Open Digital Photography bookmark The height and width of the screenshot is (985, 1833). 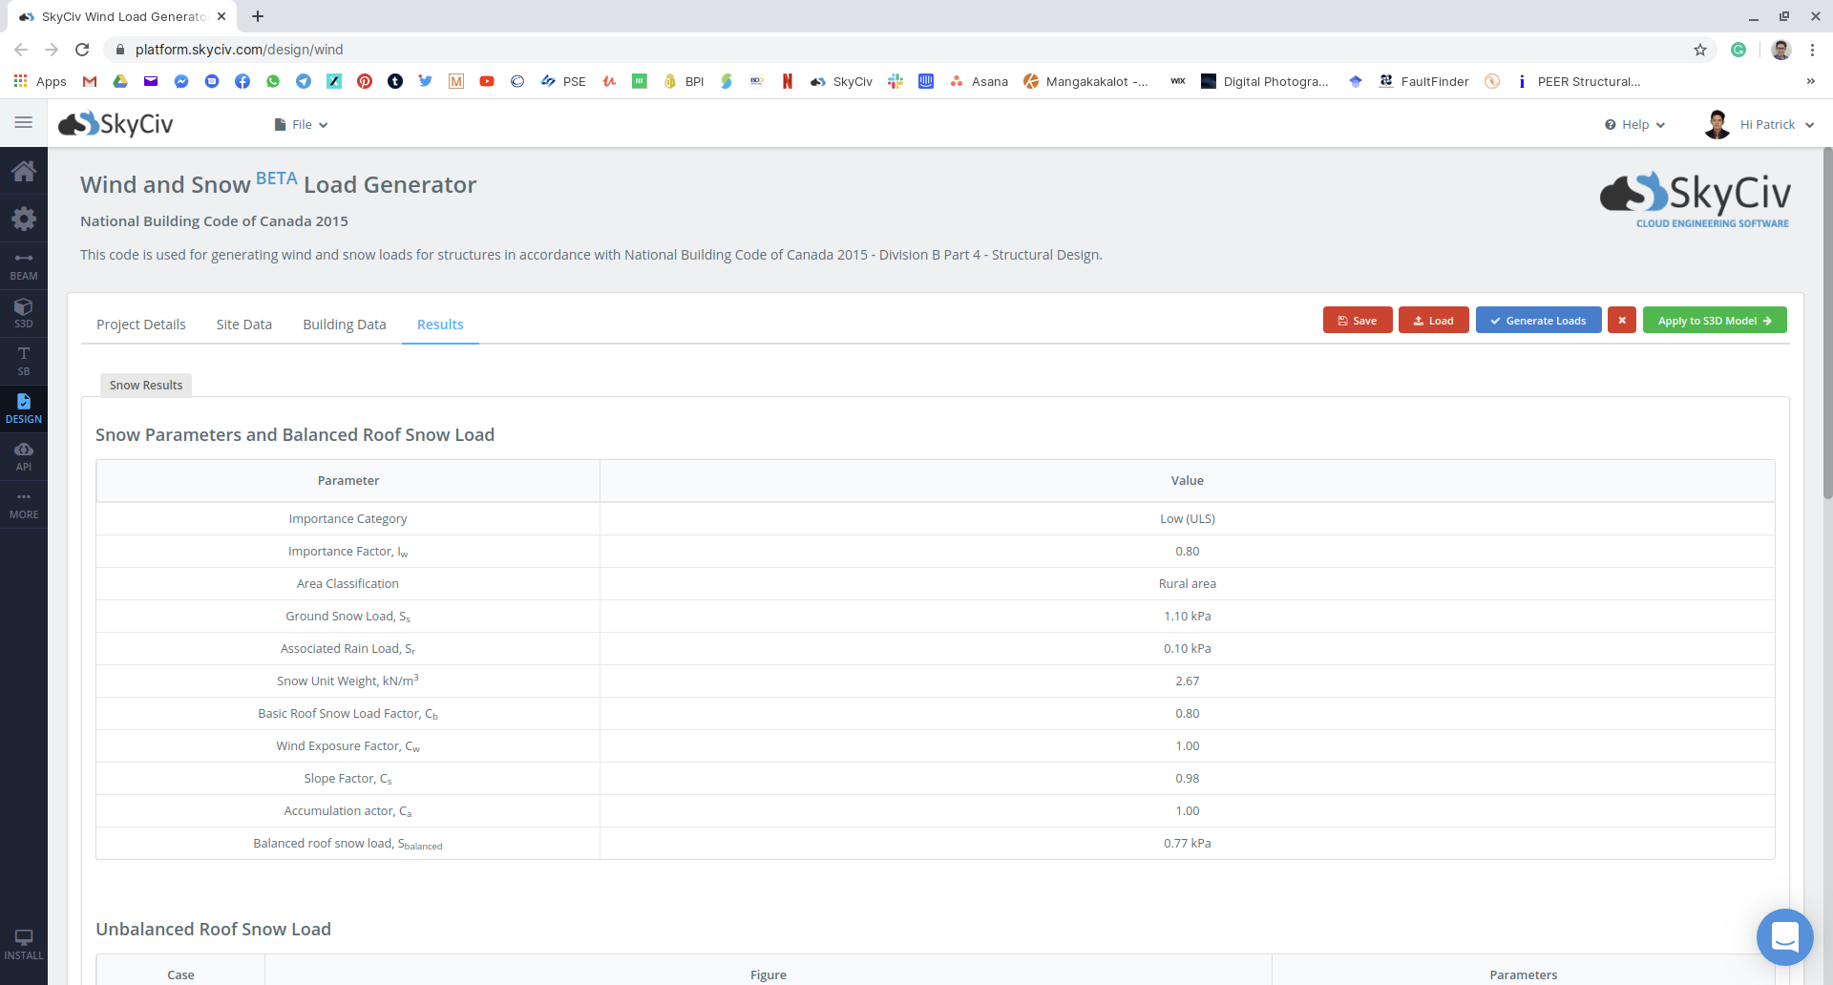point(1265,81)
